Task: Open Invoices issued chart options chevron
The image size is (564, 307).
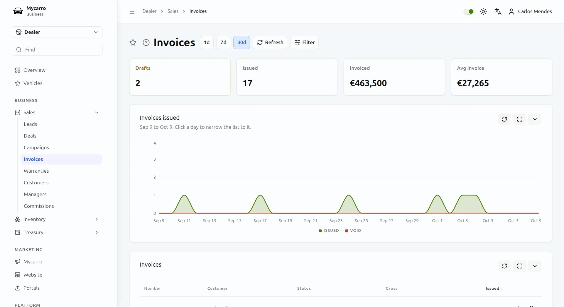Action: 535,119
